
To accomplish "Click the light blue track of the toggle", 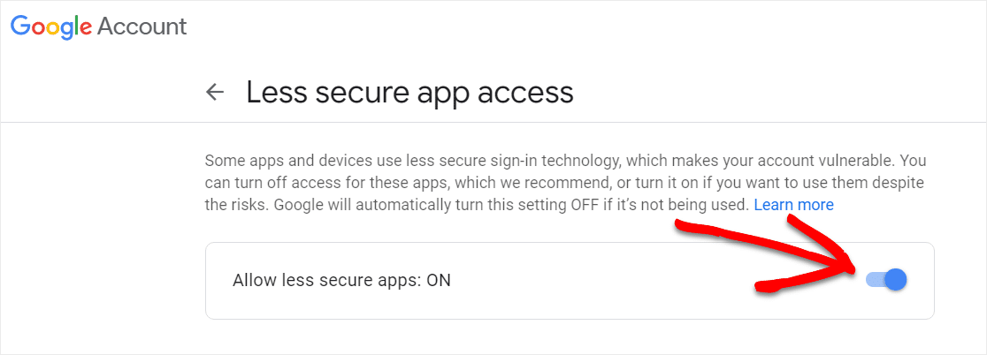I will click(x=876, y=280).
